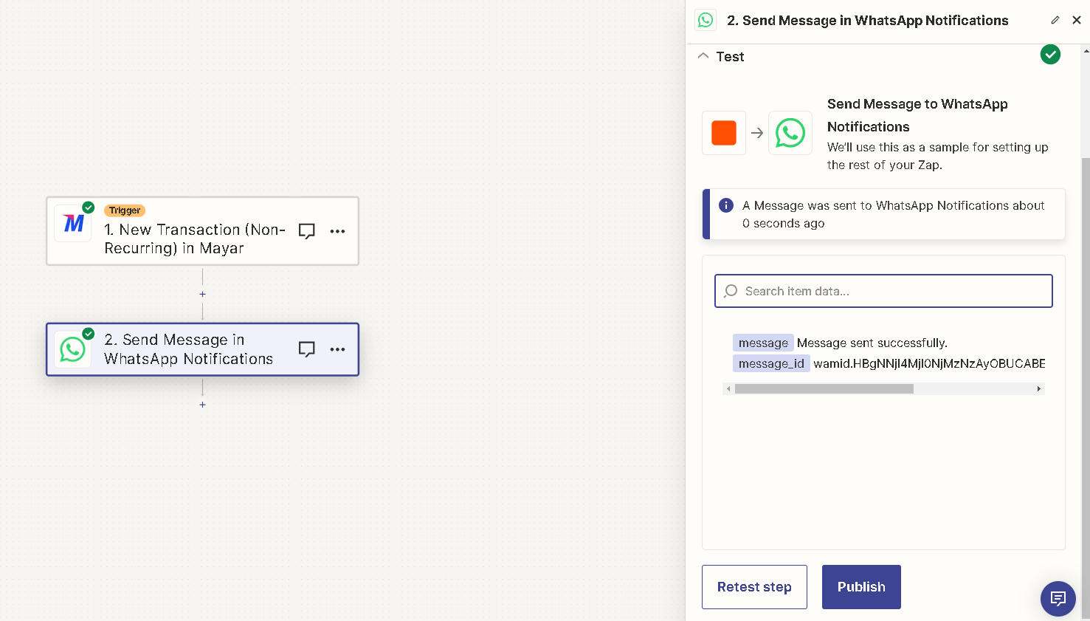Open comment icon on WhatsApp step
1090x621 pixels.
[x=307, y=349]
